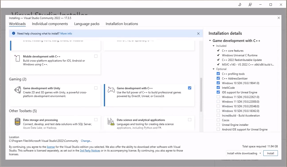This screenshot has height=167, width=287.
Task: Uncheck C++ profiling tools option
Action: point(218,74)
